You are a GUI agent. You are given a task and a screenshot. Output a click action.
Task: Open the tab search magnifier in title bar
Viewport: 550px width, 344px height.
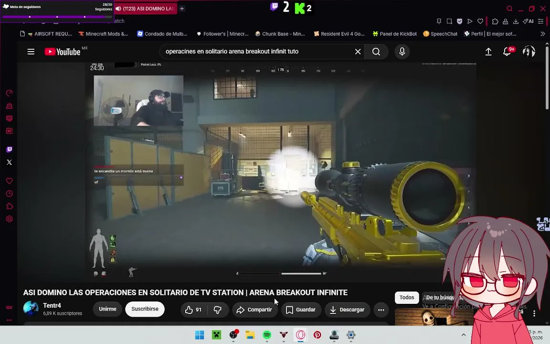point(509,9)
